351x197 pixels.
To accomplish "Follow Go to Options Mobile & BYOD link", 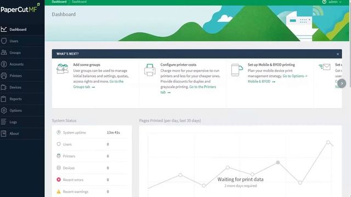I will coord(278,79).
